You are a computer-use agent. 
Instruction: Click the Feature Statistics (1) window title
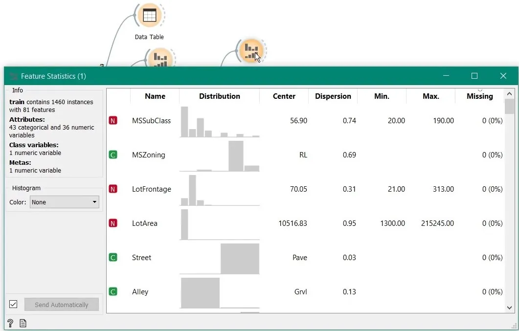(x=54, y=76)
